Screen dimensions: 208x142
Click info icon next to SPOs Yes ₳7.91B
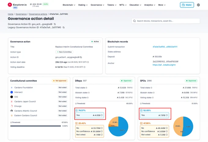(x=167, y=115)
